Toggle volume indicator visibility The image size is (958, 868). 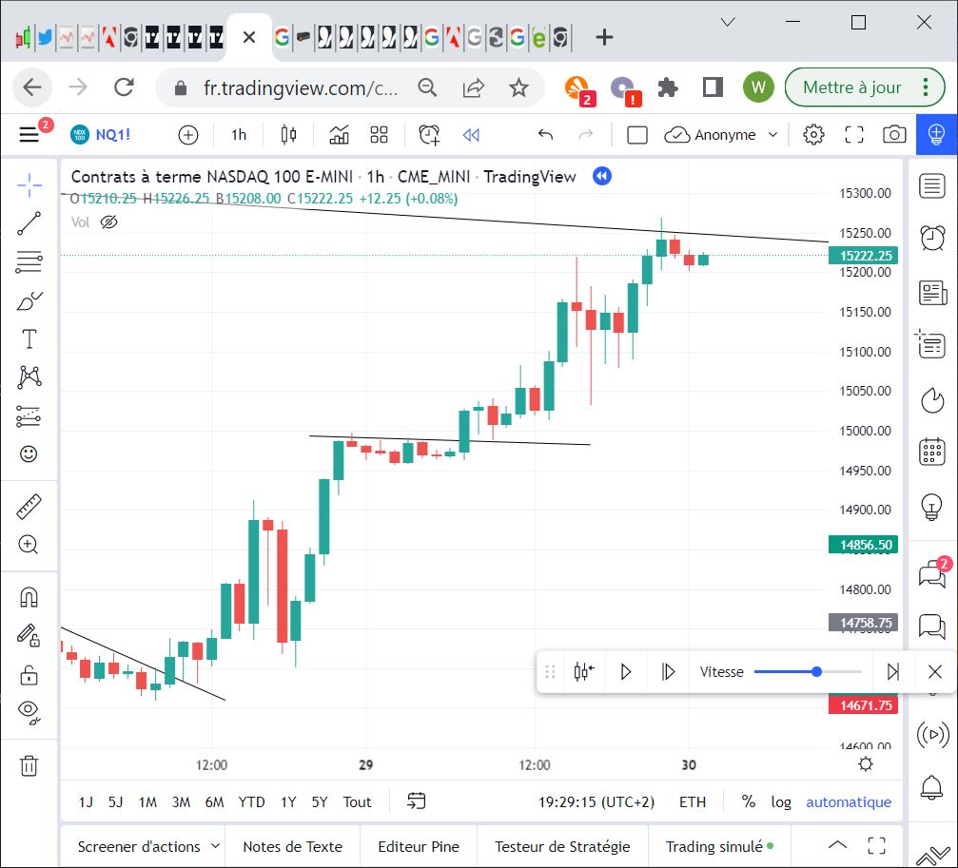(108, 222)
